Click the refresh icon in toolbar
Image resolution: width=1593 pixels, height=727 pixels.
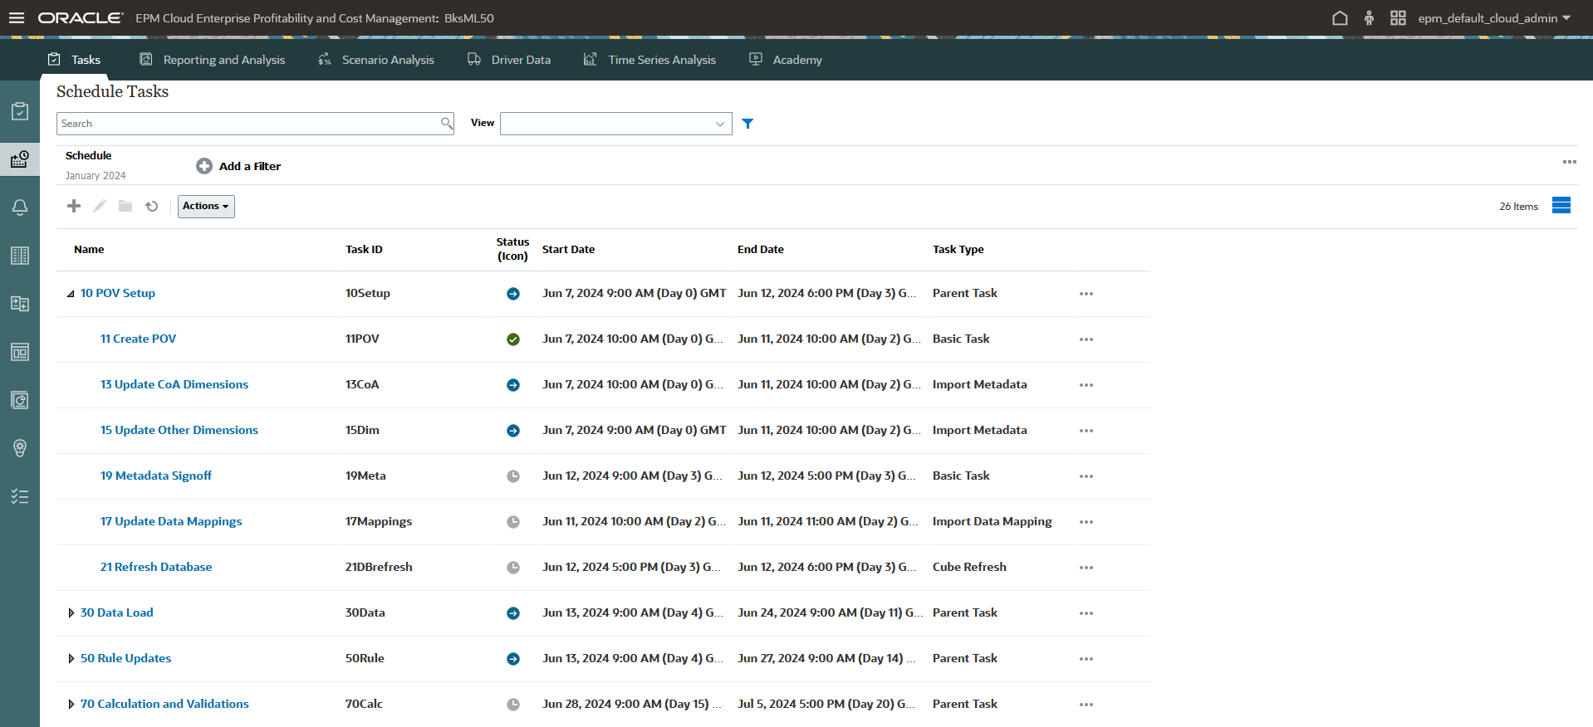point(152,206)
